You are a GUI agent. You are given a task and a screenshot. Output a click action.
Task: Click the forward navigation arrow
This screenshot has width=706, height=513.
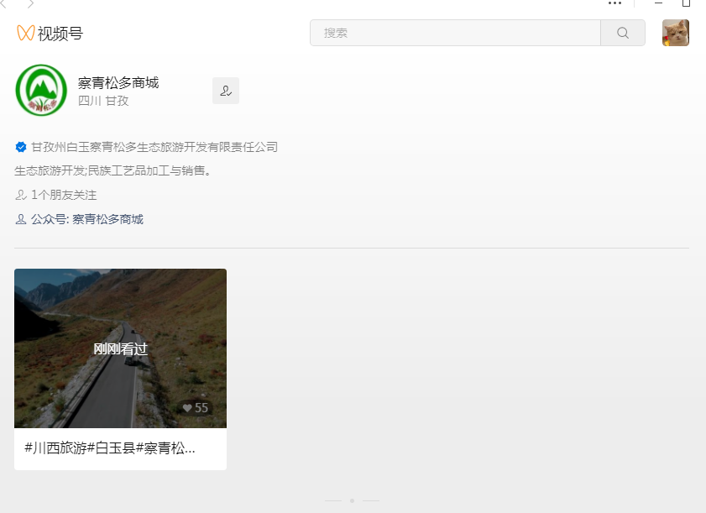coord(30,4)
